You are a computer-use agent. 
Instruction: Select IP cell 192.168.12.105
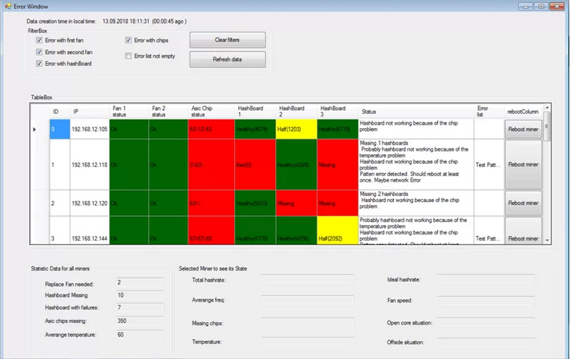click(x=90, y=129)
